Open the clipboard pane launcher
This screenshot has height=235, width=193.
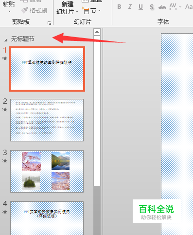click(49, 23)
